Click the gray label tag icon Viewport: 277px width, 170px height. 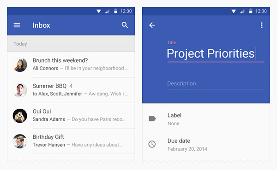(x=152, y=119)
